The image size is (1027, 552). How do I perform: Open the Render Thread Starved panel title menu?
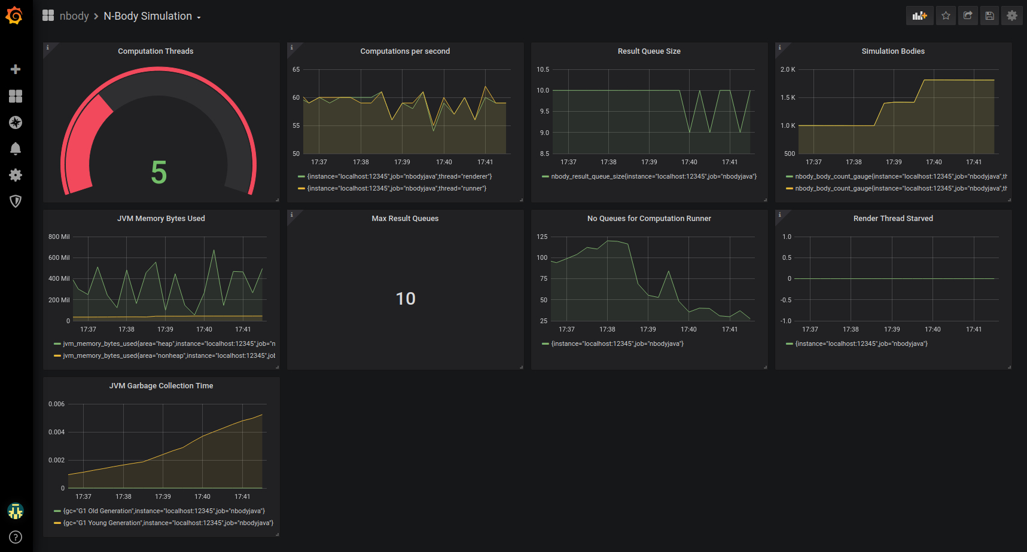pos(893,219)
